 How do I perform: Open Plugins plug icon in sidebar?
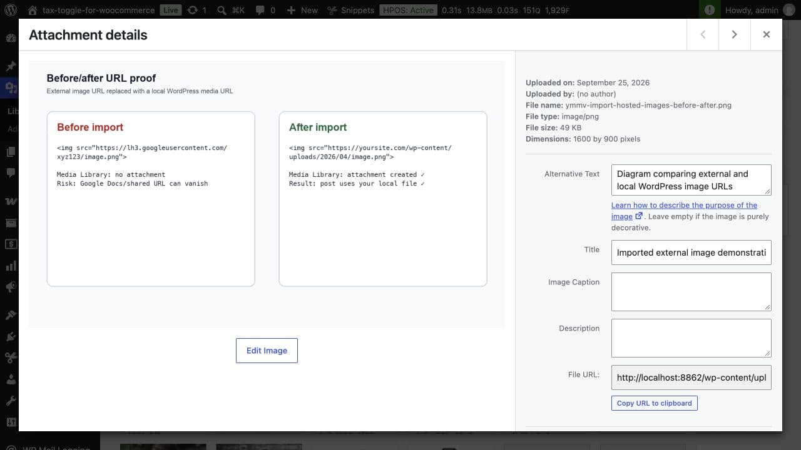tap(10, 336)
